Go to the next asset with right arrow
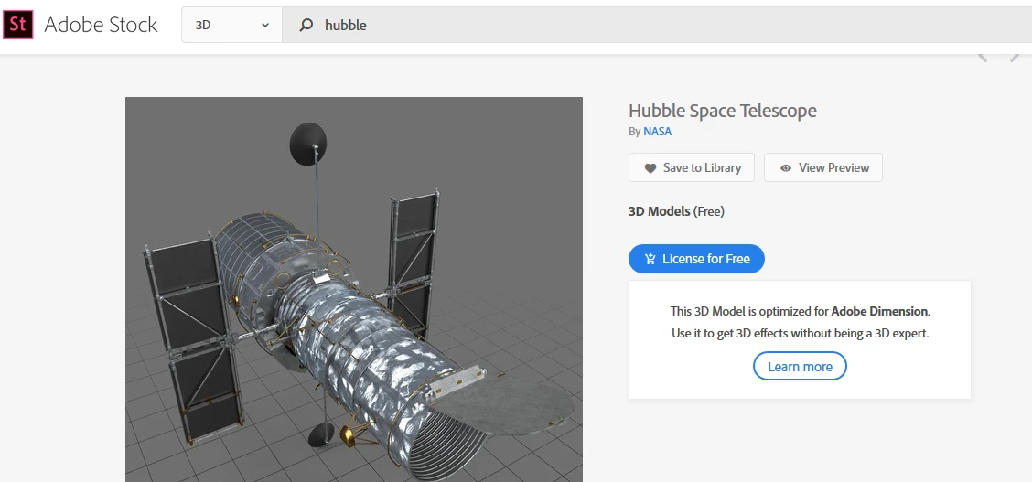Viewport: 1032px width, 482px height. (1015, 58)
